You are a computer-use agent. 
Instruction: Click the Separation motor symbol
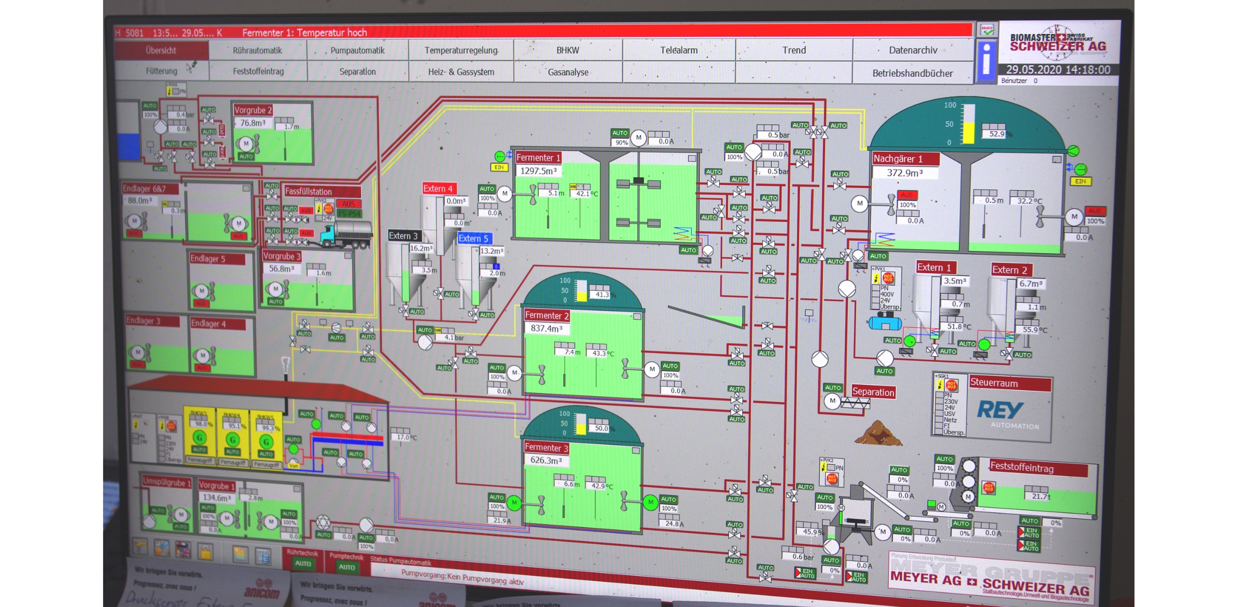tap(832, 401)
